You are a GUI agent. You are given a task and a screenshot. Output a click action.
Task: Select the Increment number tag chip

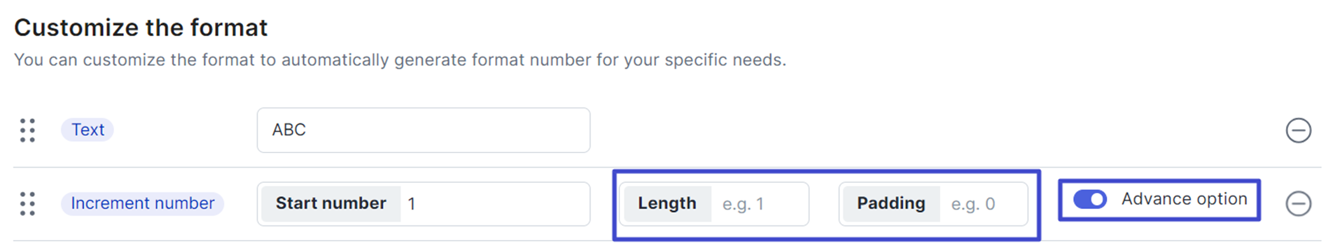(x=143, y=203)
